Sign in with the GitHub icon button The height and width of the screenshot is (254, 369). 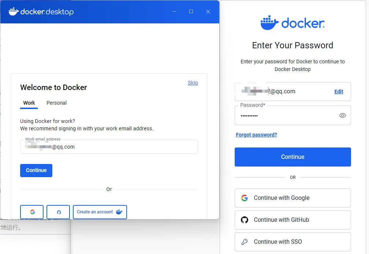(x=58, y=212)
